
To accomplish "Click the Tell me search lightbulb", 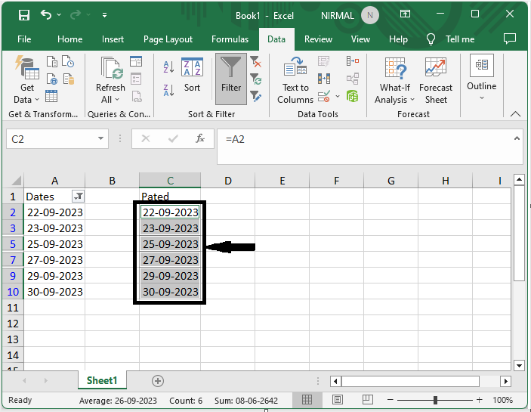I will click(431, 39).
